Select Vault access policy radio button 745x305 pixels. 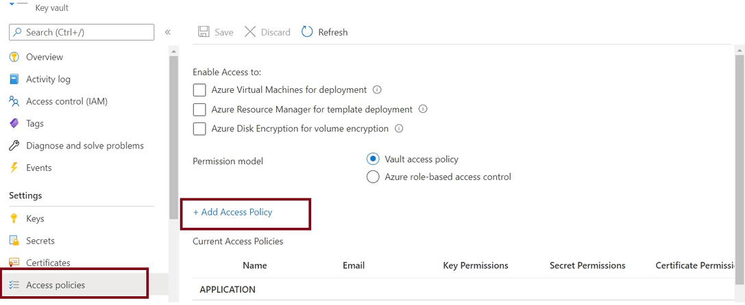[373, 159]
